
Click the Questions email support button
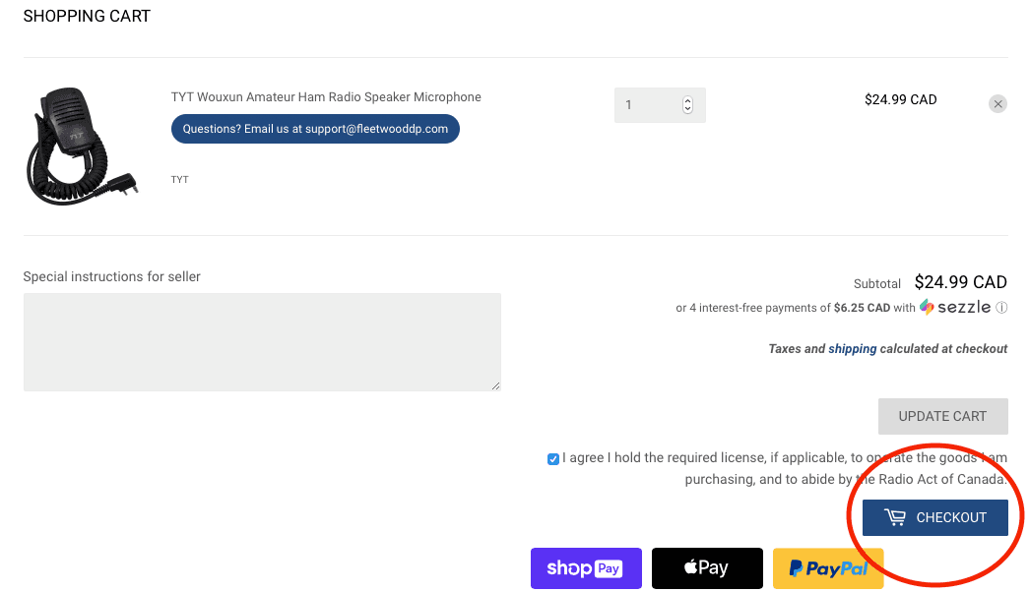pos(315,129)
